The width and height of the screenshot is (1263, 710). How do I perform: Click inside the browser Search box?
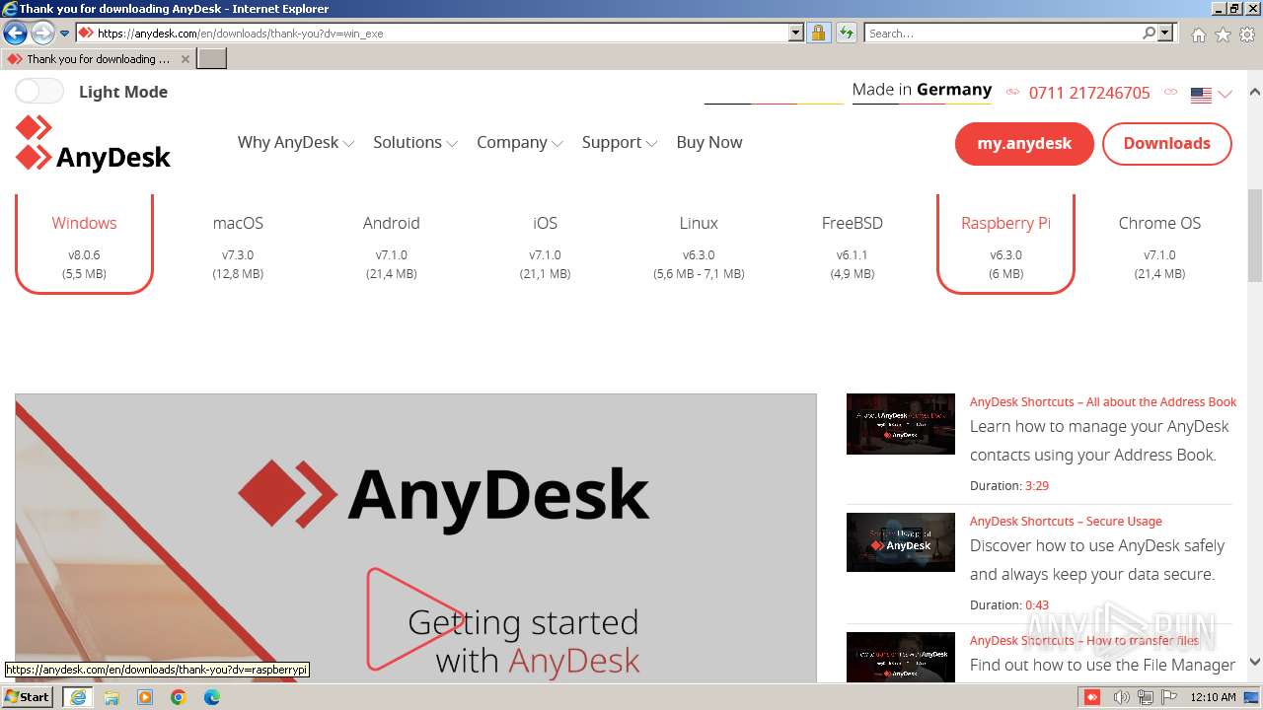(x=1003, y=33)
